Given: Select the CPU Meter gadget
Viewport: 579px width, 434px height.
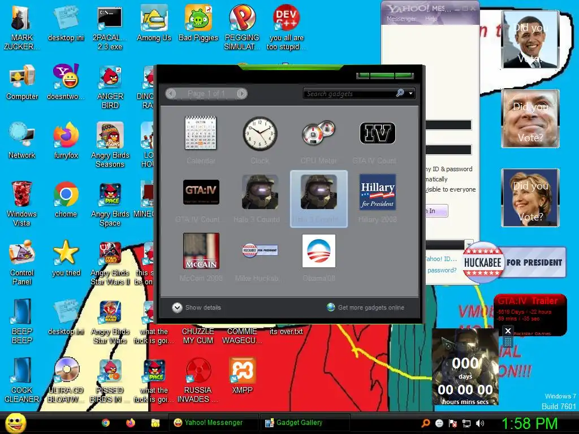Looking at the screenshot, I should [x=318, y=133].
